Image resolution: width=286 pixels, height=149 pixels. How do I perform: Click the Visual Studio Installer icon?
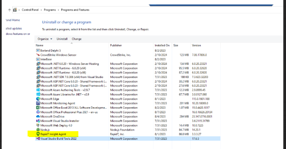click(x=38, y=121)
